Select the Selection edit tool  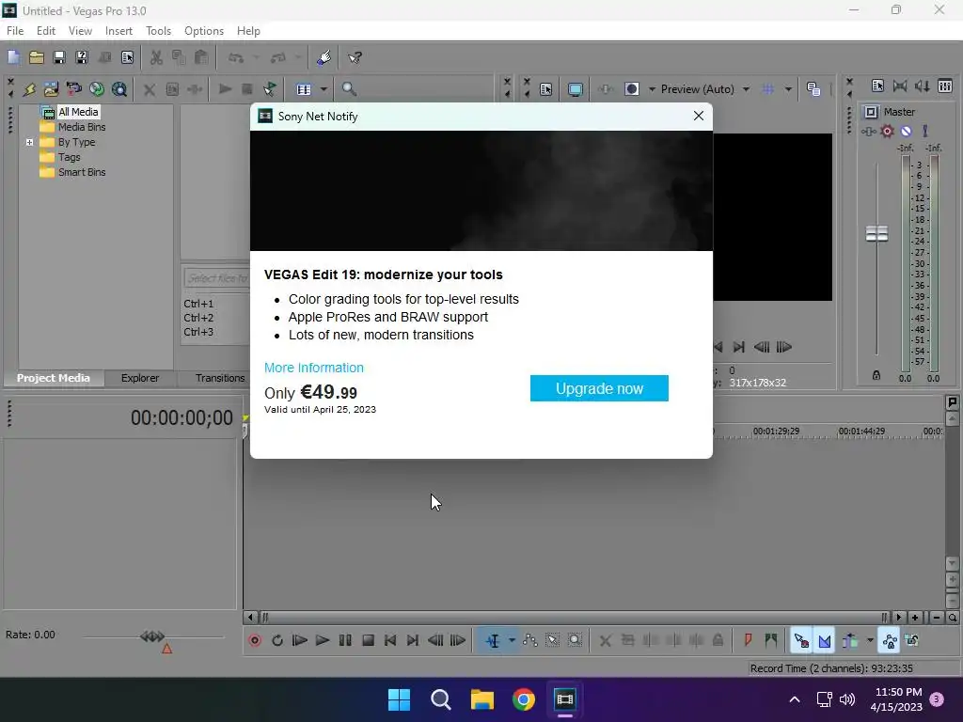click(553, 641)
